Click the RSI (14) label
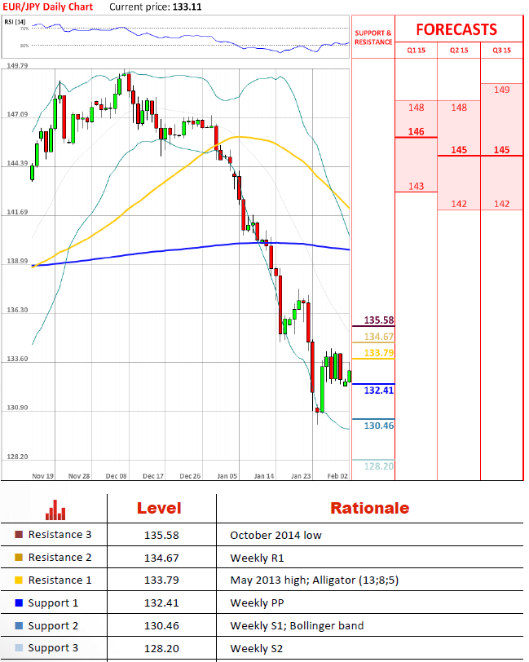The image size is (529, 662). tap(15, 21)
